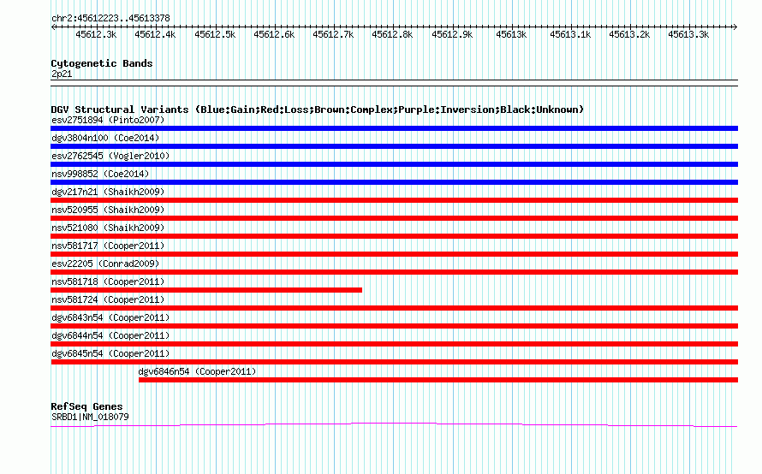Click the Cytogenetic Bands track title

102,63
